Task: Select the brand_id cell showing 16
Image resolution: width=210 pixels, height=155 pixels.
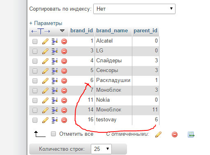Action: pyautogui.click(x=82, y=120)
